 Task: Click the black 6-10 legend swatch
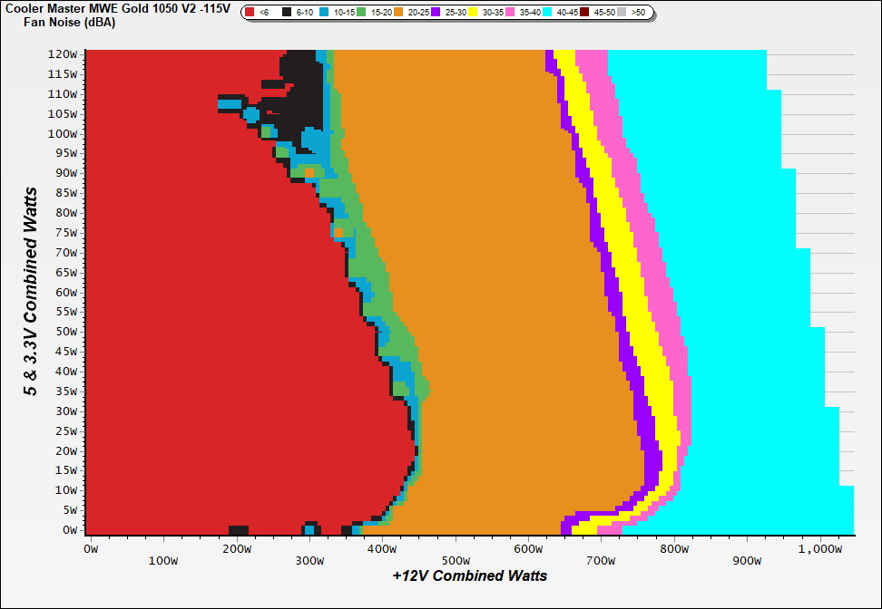pos(287,13)
